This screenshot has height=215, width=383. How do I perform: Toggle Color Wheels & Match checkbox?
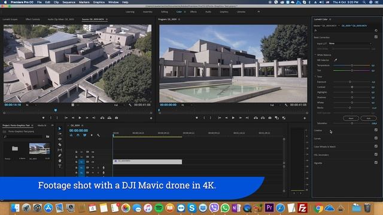376,146
